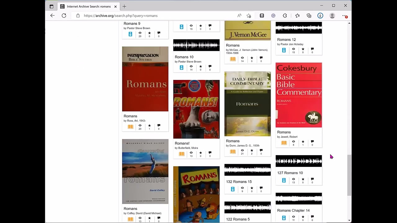This screenshot has height=223, width=397.
Task: Click the scrollbar down arrow
Action: [349, 221]
